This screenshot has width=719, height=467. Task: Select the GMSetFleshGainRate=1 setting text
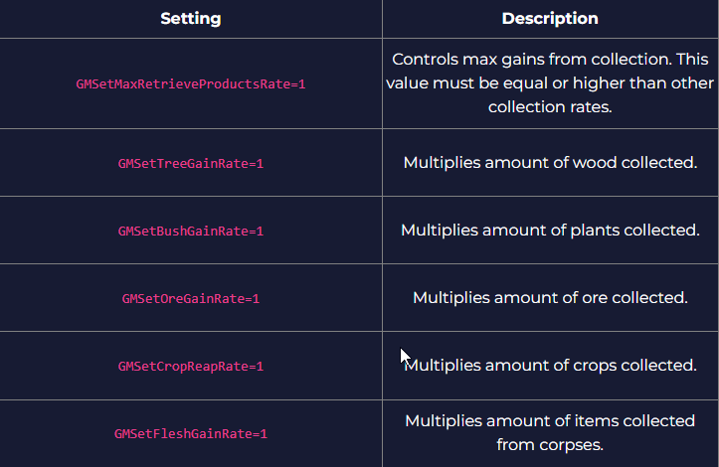[x=190, y=433]
